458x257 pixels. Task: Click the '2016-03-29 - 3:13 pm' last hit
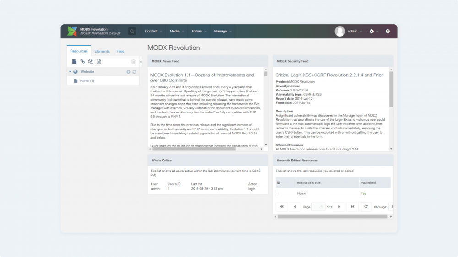207,189
